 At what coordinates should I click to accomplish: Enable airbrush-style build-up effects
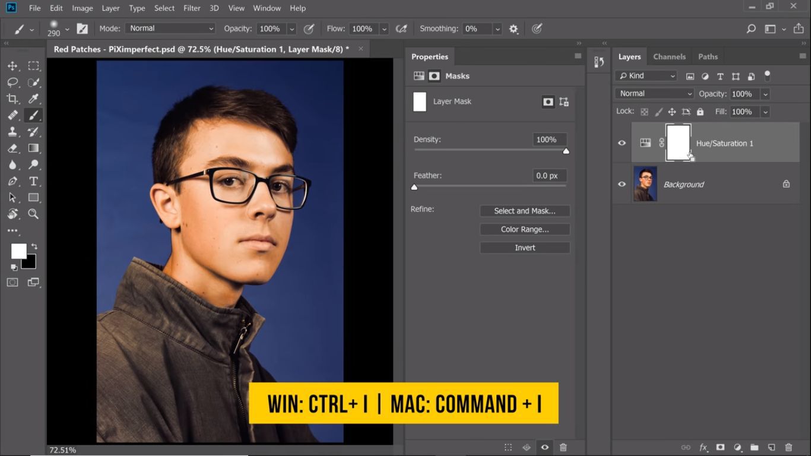(x=401, y=28)
